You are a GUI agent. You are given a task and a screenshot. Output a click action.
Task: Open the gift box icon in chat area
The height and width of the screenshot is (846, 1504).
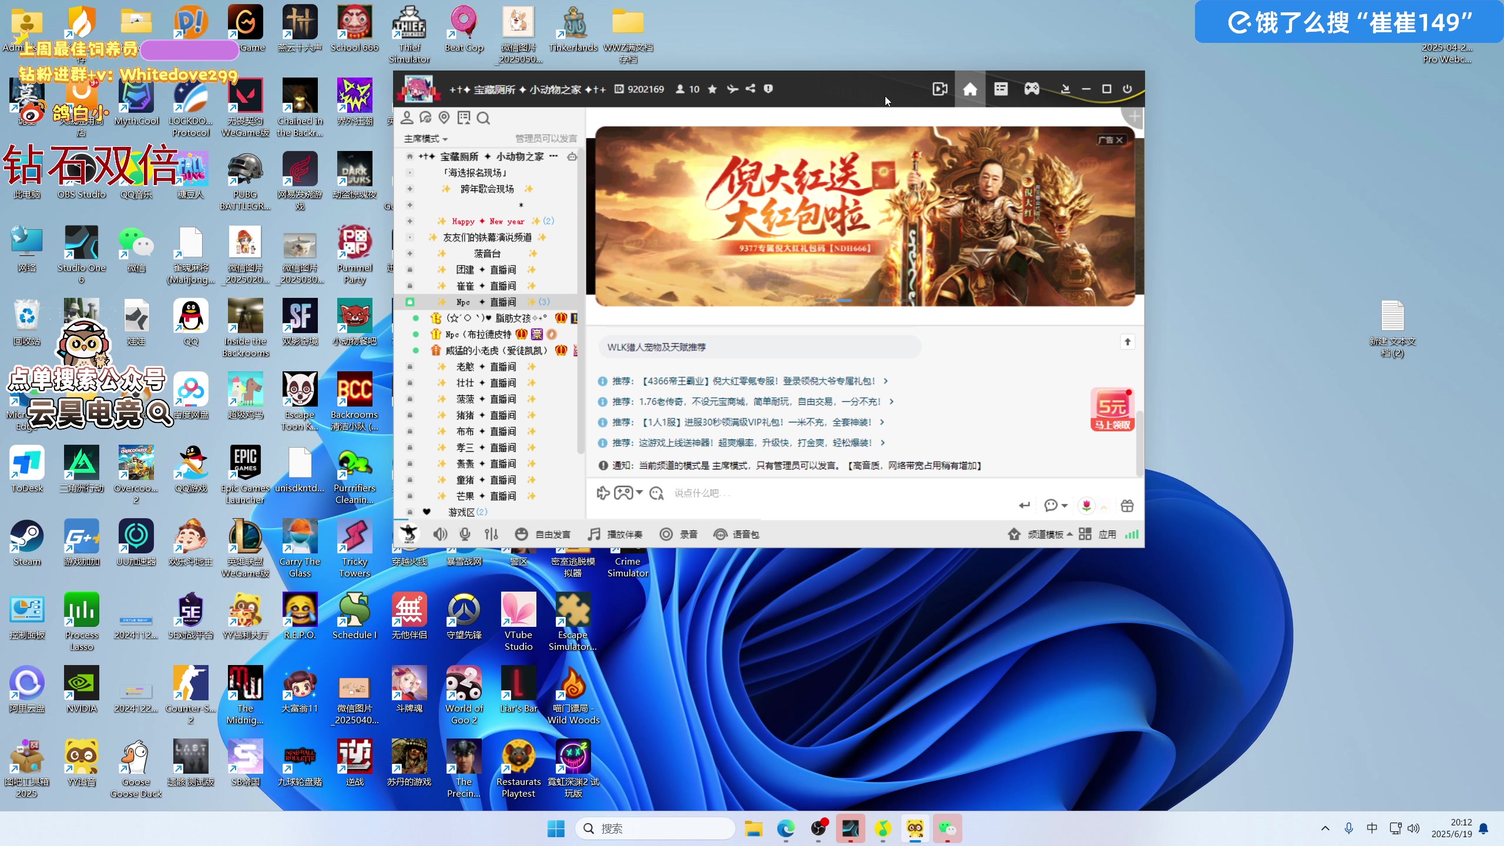click(x=1127, y=505)
